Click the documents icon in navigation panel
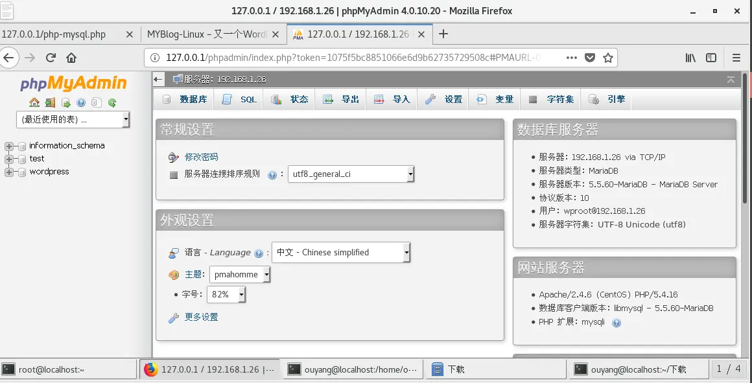Image resolution: width=752 pixels, height=383 pixels. pos(97,102)
